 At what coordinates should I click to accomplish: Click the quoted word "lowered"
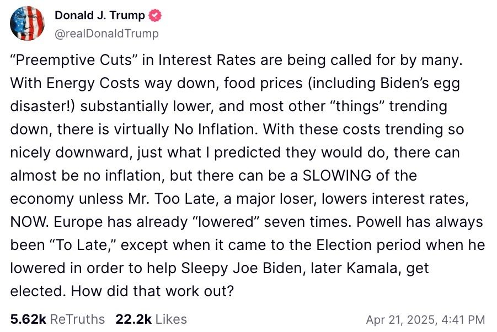tap(226, 221)
